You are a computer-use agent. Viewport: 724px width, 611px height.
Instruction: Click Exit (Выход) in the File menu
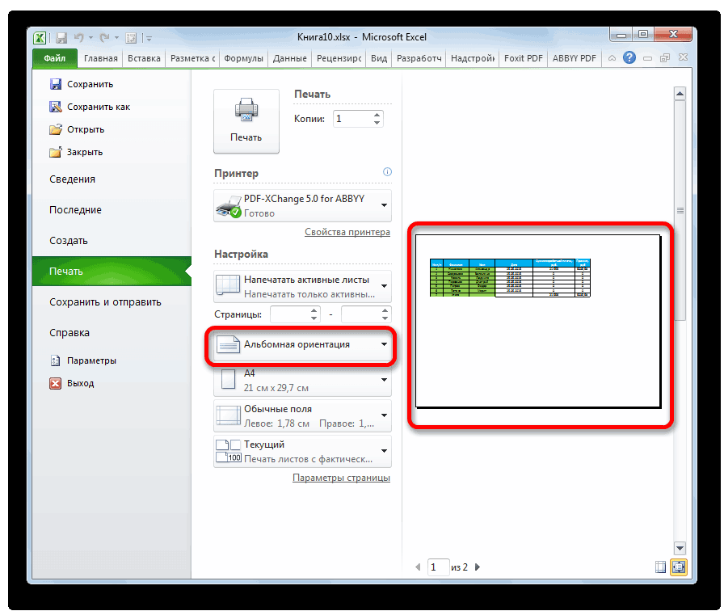[x=72, y=383]
